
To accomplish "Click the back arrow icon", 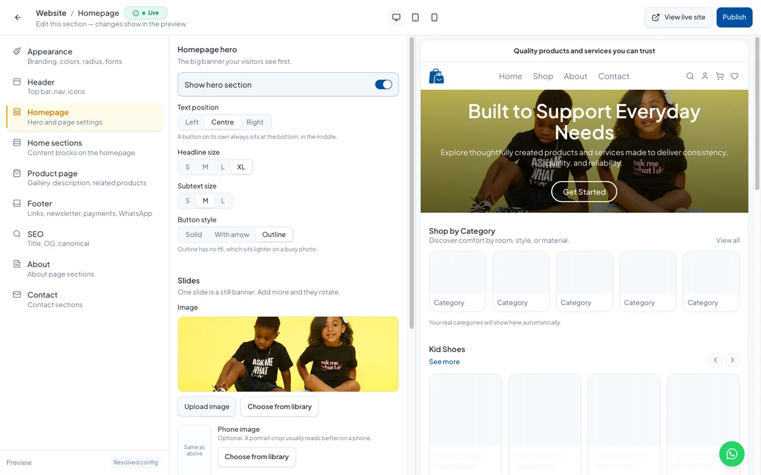I will 18,18.
